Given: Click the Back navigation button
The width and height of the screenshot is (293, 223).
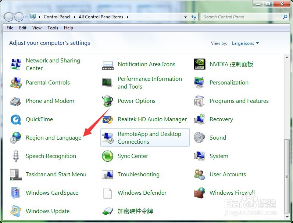Looking at the screenshot, I should 8,17.
